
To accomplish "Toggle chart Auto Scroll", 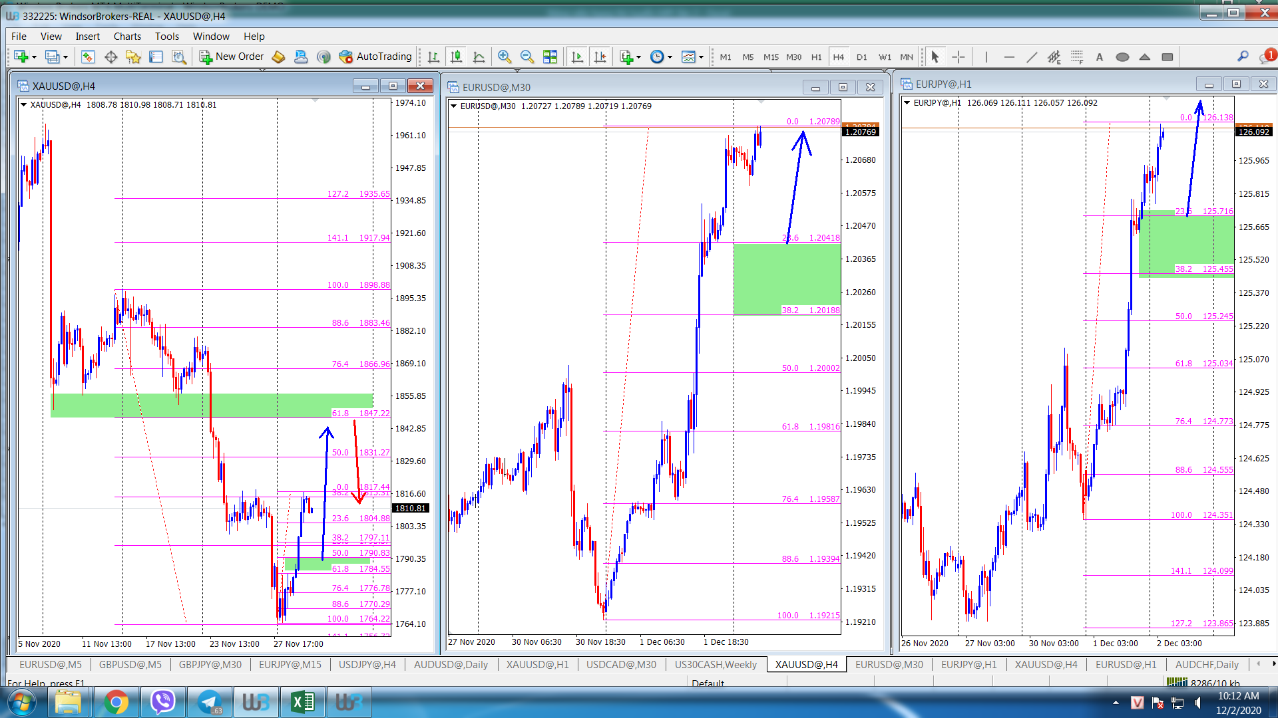I will tap(578, 57).
